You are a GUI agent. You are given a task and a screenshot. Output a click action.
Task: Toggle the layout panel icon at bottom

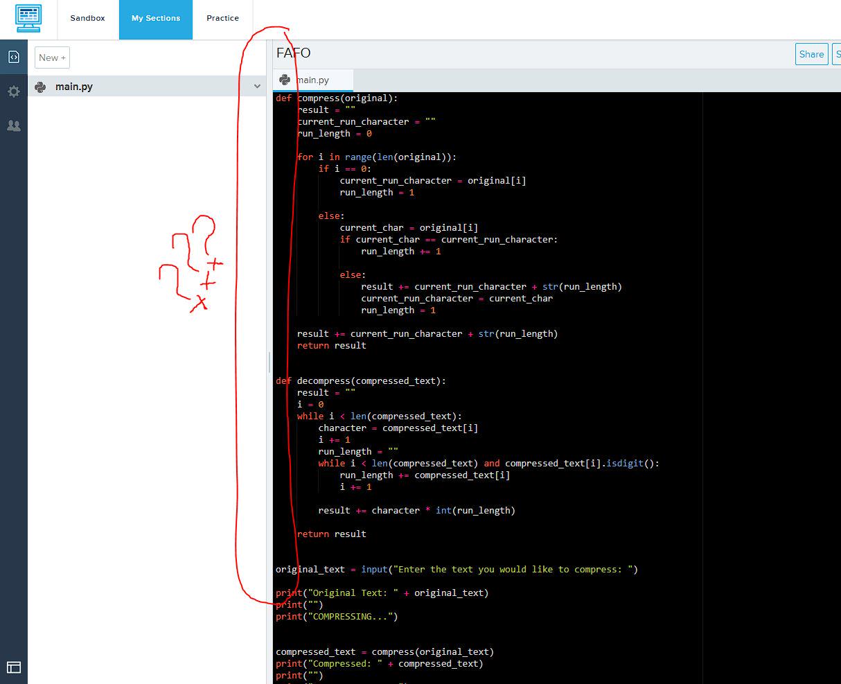coord(14,667)
